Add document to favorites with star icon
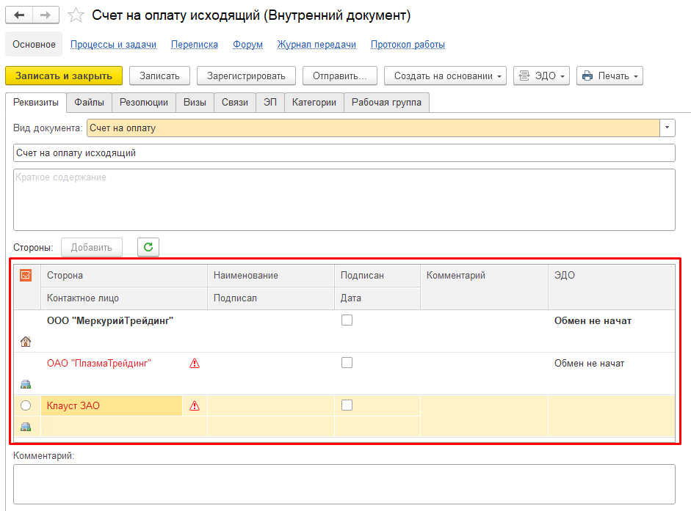 (76, 15)
